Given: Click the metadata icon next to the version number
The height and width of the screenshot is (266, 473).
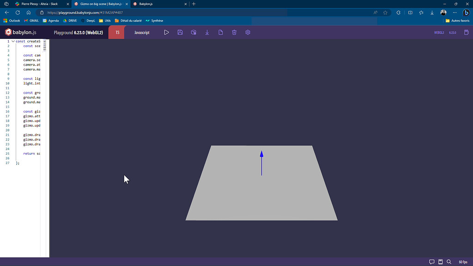Looking at the screenshot, I should pyautogui.click(x=466, y=32).
